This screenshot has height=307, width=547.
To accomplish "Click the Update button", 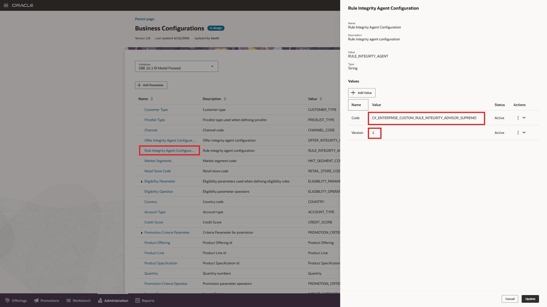I will pos(530,299).
